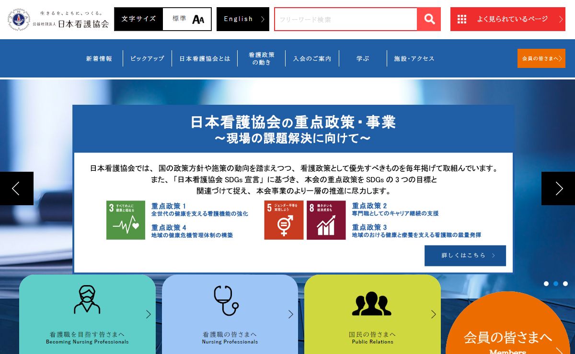Click the orange 会員の皆さまへ header button
The image size is (575, 354).
coord(541,58)
